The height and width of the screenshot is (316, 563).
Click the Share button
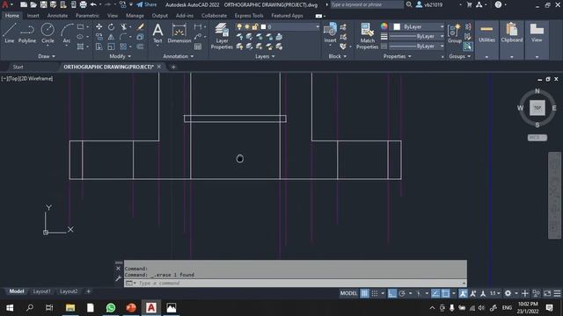(x=147, y=4)
